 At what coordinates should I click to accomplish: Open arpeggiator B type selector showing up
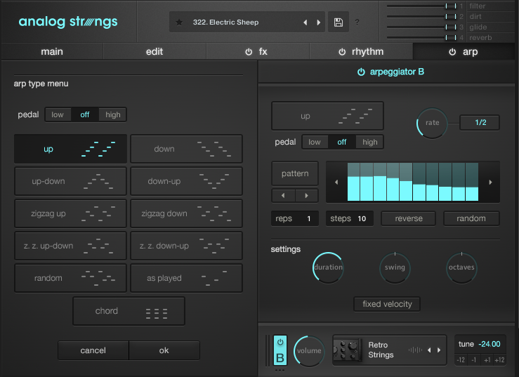tap(327, 116)
